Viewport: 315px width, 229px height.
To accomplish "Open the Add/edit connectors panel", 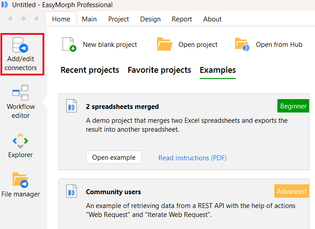I will [22, 54].
